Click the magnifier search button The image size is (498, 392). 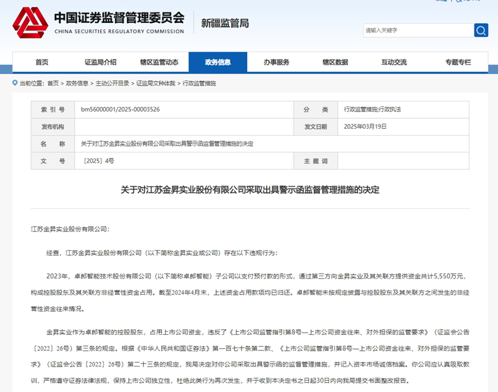click(481, 30)
